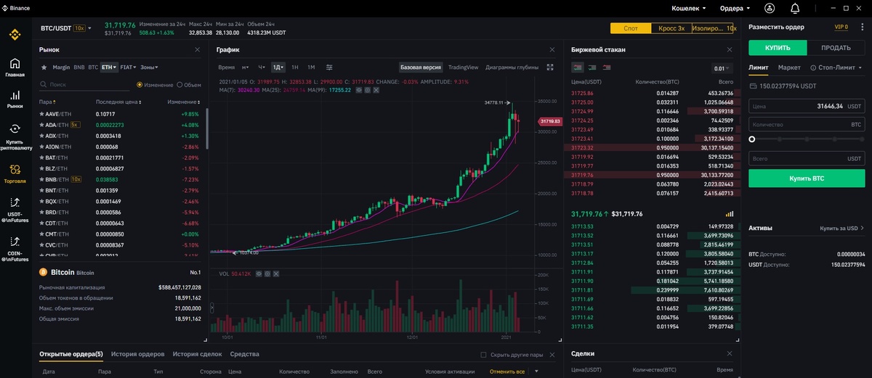Expand chart to fullscreen

[x=550, y=67]
